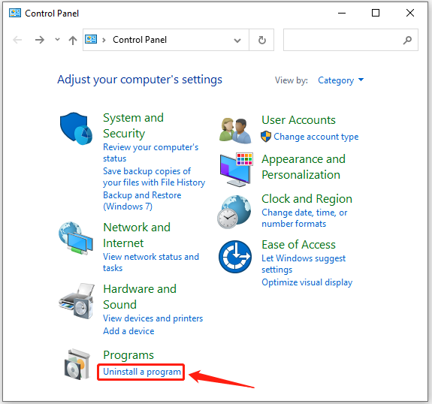Screen dimensions: 432x404
Task: Open Backup and Restore (Windows 7)
Action: 142,200
